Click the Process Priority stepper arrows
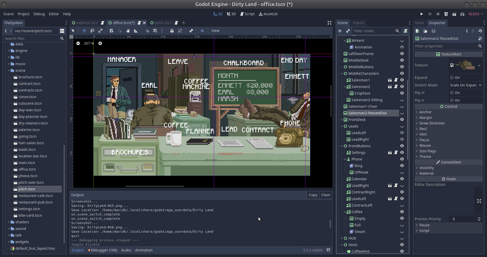The image size is (487, 257). tap(479, 219)
